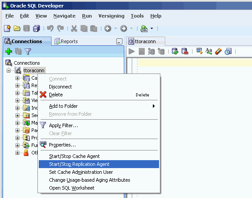Select Change Usage-based Aging Attributes
This screenshot has height=198, width=252.
coord(99,180)
